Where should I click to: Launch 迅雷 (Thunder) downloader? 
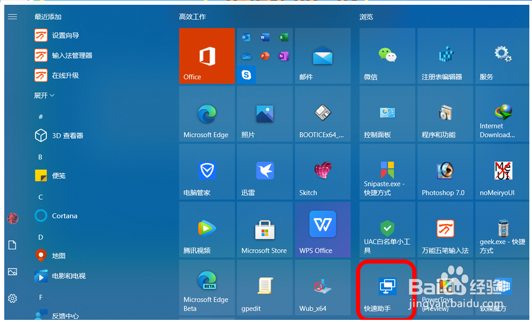pyautogui.click(x=264, y=172)
